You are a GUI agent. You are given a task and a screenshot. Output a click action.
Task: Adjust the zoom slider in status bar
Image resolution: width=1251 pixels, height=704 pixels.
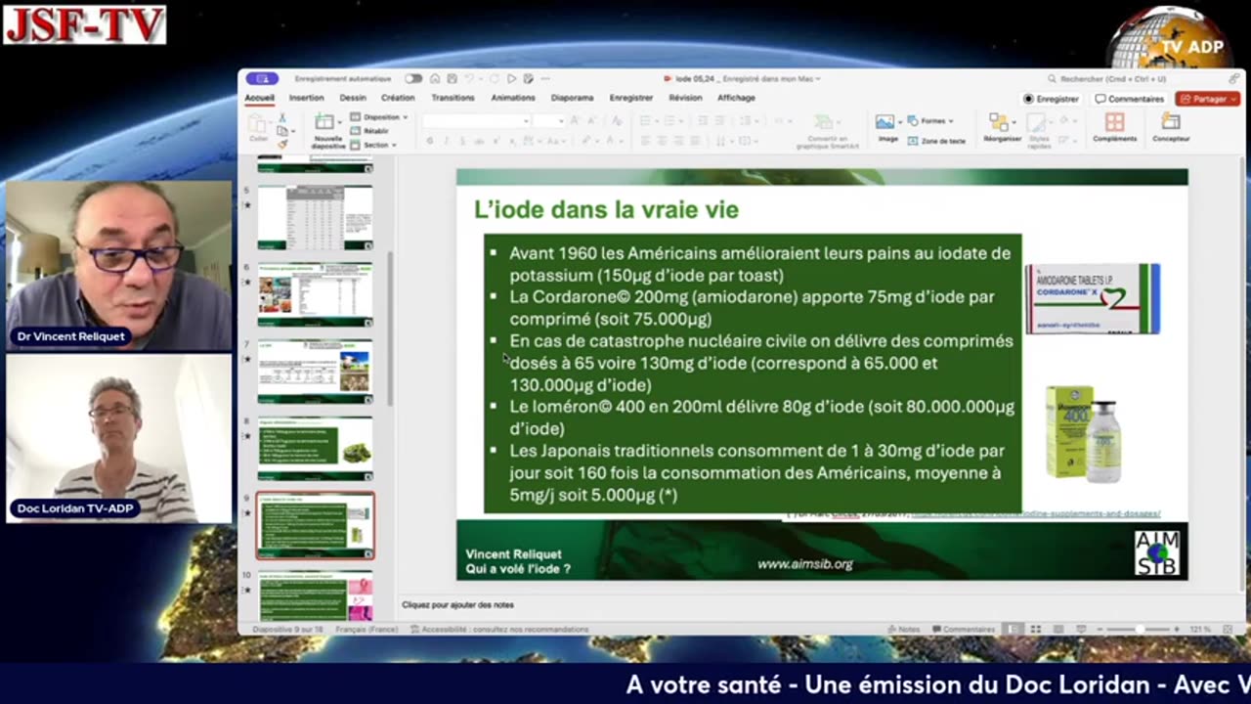(1140, 630)
